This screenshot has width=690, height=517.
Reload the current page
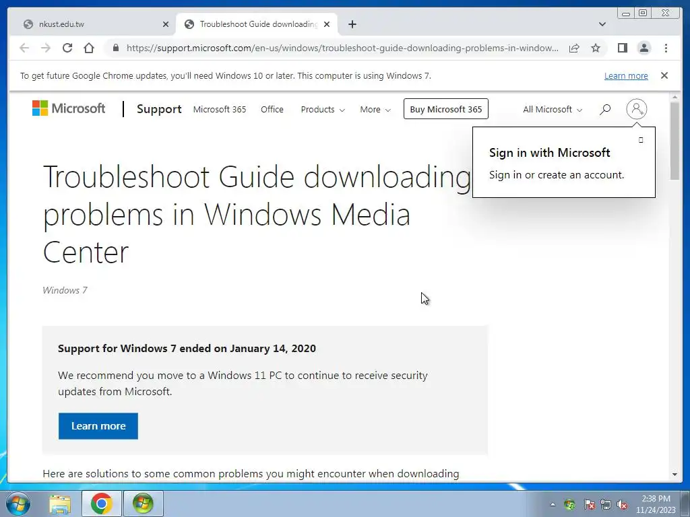[67, 48]
